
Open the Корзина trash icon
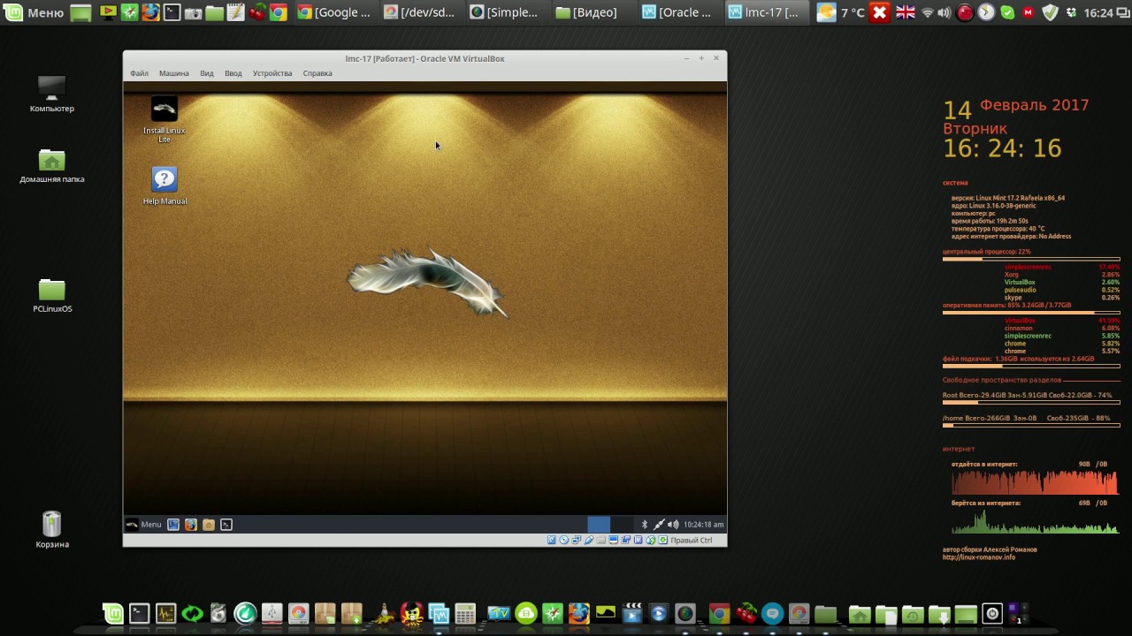[52, 530]
